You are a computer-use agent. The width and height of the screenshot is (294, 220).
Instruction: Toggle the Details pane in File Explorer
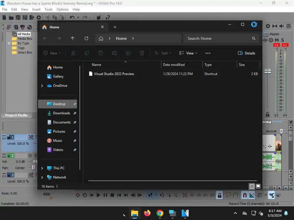tap(246, 53)
